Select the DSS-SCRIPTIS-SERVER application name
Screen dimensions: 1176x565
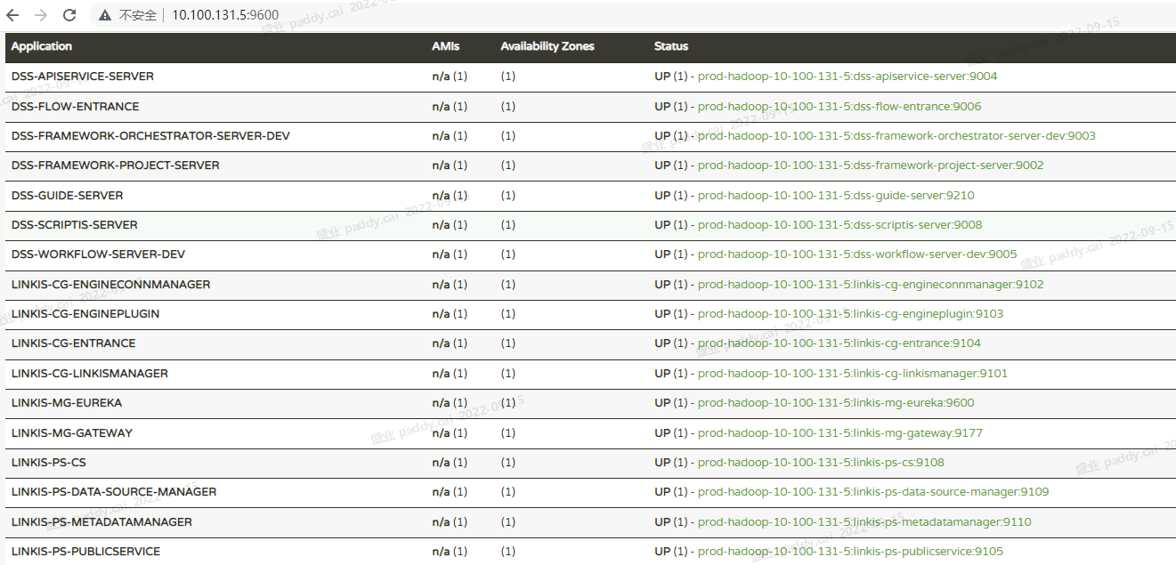click(75, 225)
